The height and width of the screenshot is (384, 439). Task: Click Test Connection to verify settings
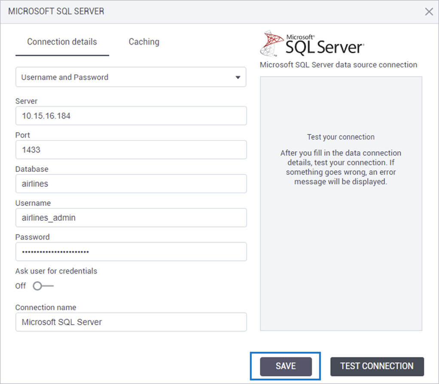tap(377, 366)
